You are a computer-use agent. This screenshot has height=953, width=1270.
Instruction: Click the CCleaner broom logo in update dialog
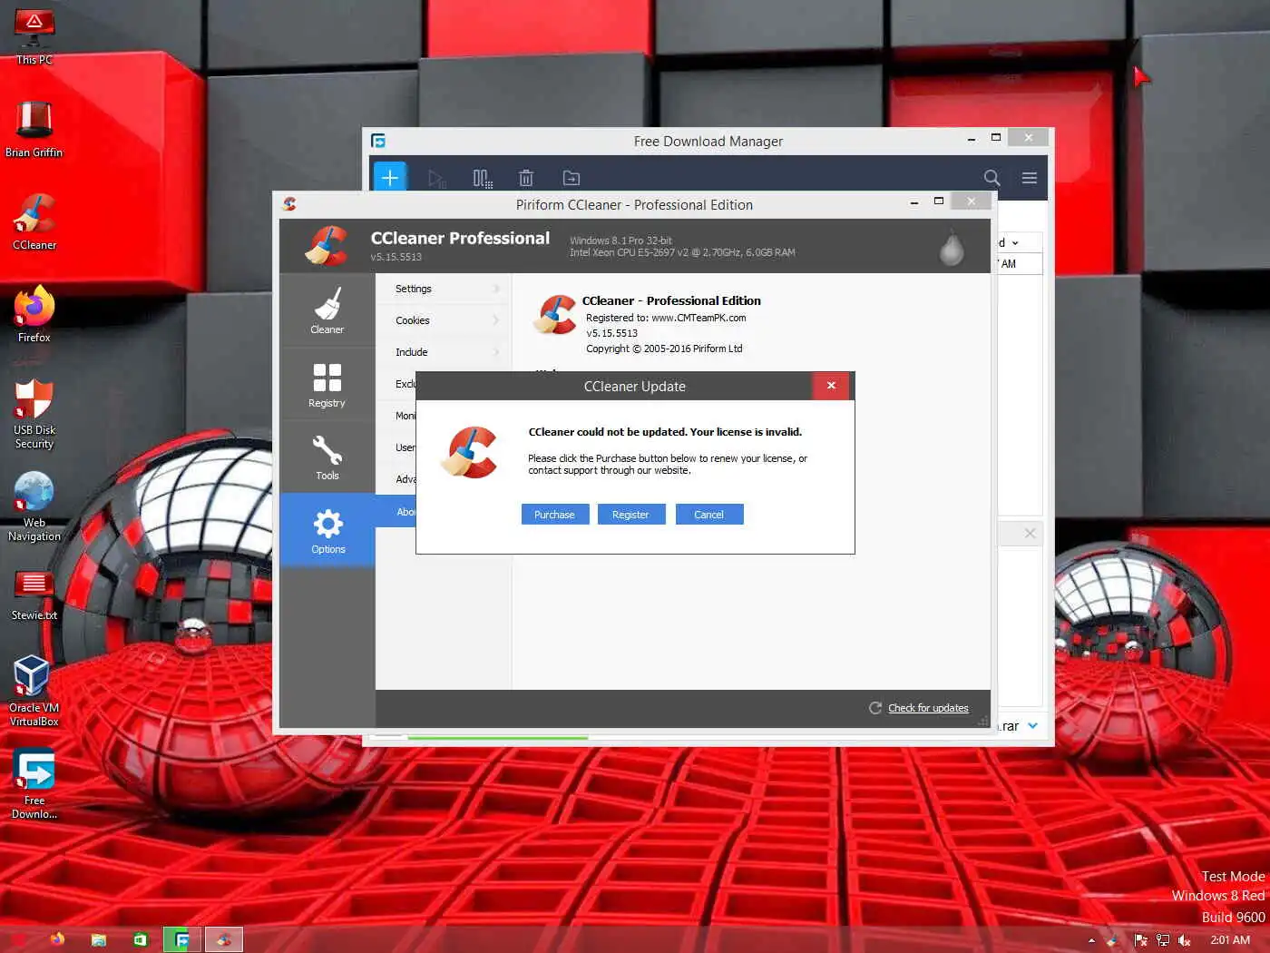pos(470,452)
